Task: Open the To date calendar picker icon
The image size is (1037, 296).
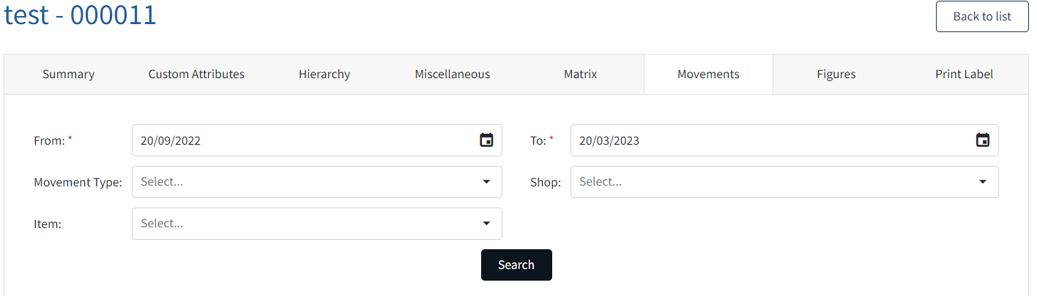Action: point(983,140)
